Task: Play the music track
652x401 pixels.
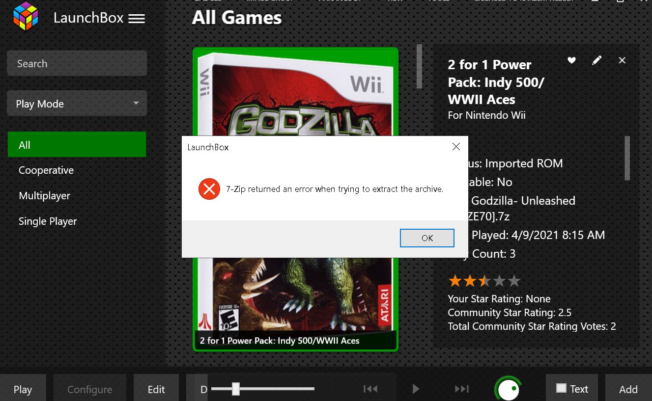Action: click(x=416, y=389)
